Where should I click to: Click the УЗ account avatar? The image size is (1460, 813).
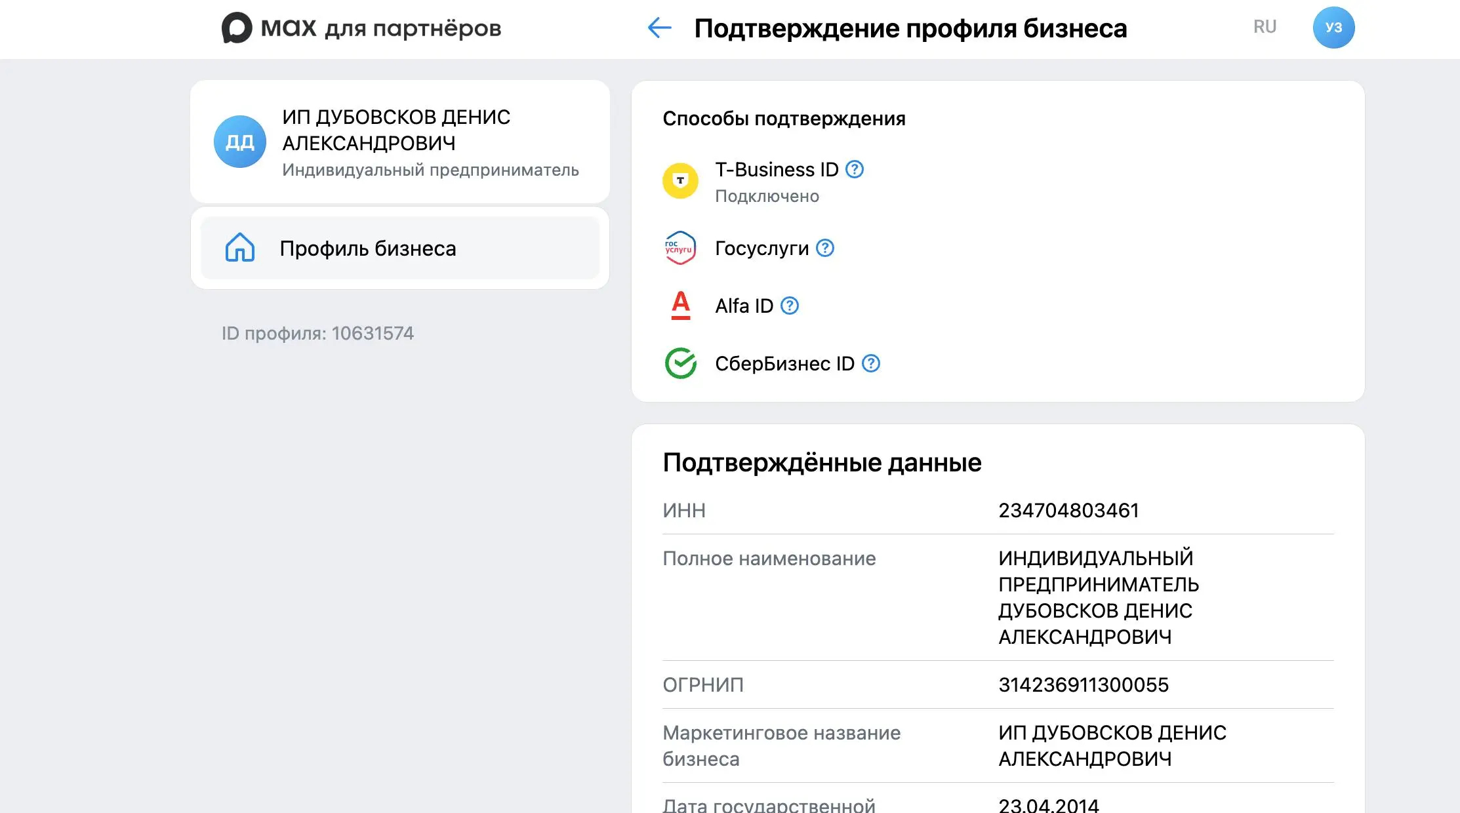pos(1335,27)
